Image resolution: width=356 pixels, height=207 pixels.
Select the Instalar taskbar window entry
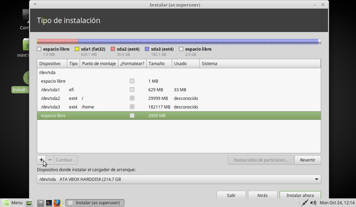coord(95,203)
